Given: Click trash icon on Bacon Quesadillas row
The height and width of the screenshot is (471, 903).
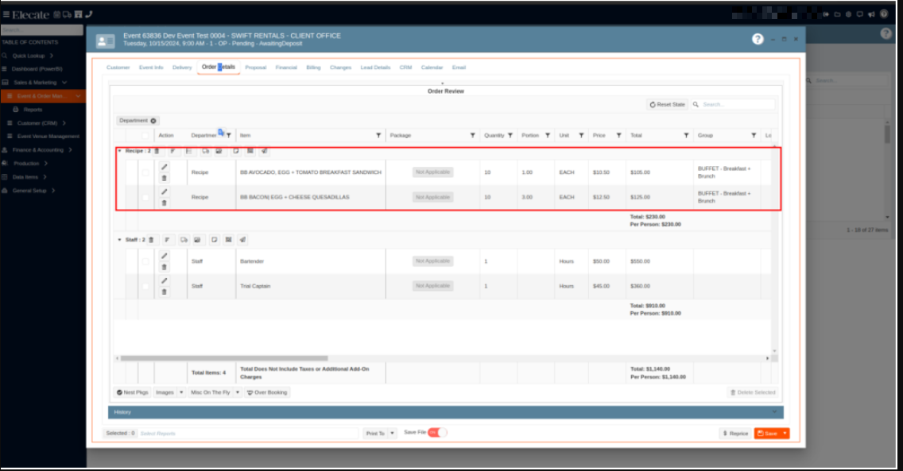Looking at the screenshot, I should point(165,203).
